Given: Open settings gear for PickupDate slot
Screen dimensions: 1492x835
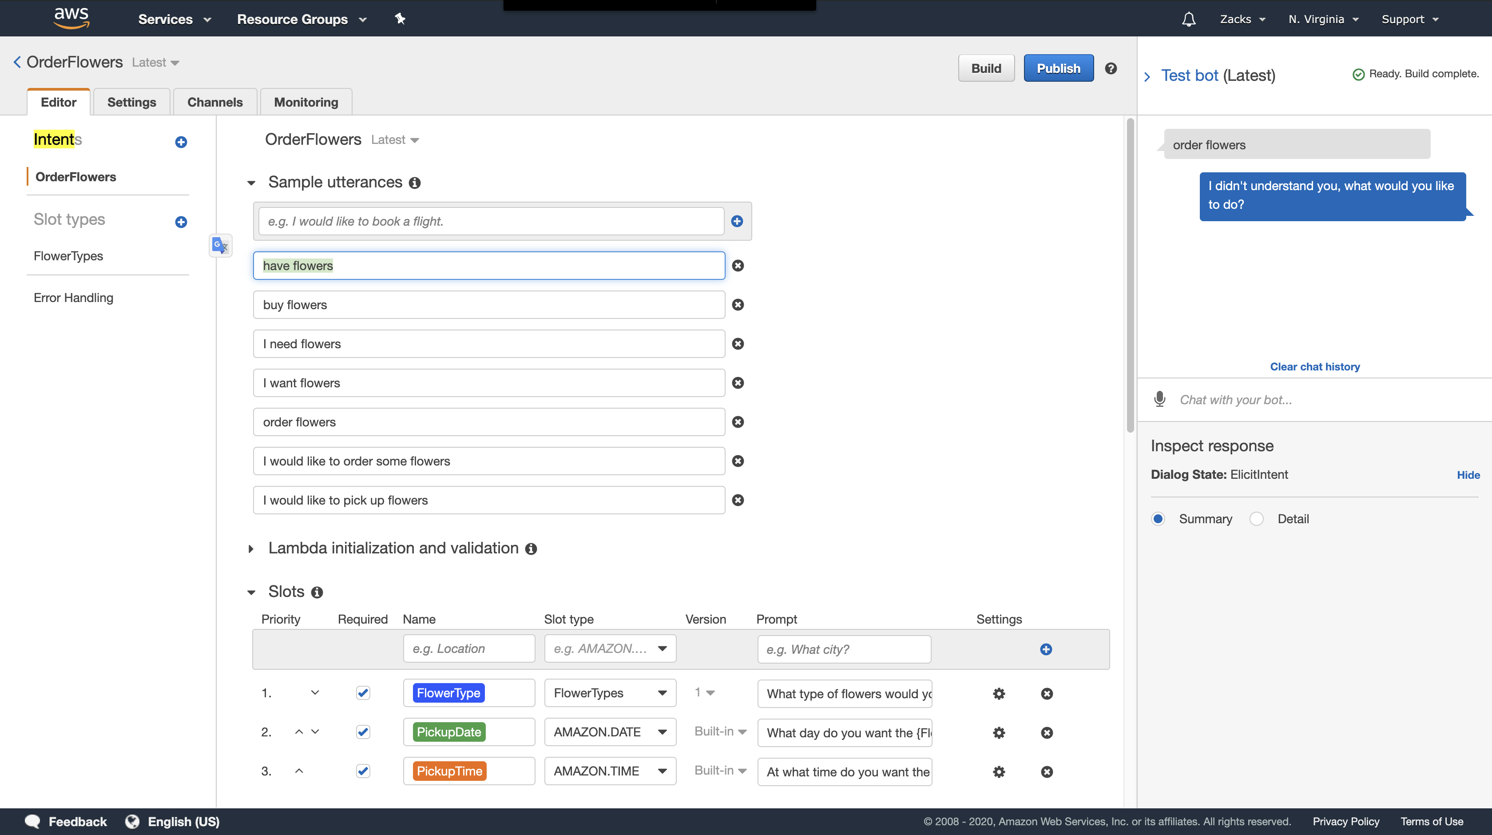Looking at the screenshot, I should coord(999,732).
